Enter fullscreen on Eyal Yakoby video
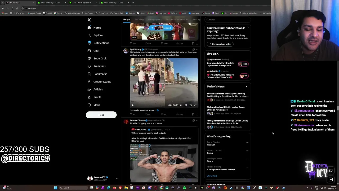The width and height of the screenshot is (339, 191). pos(195,105)
